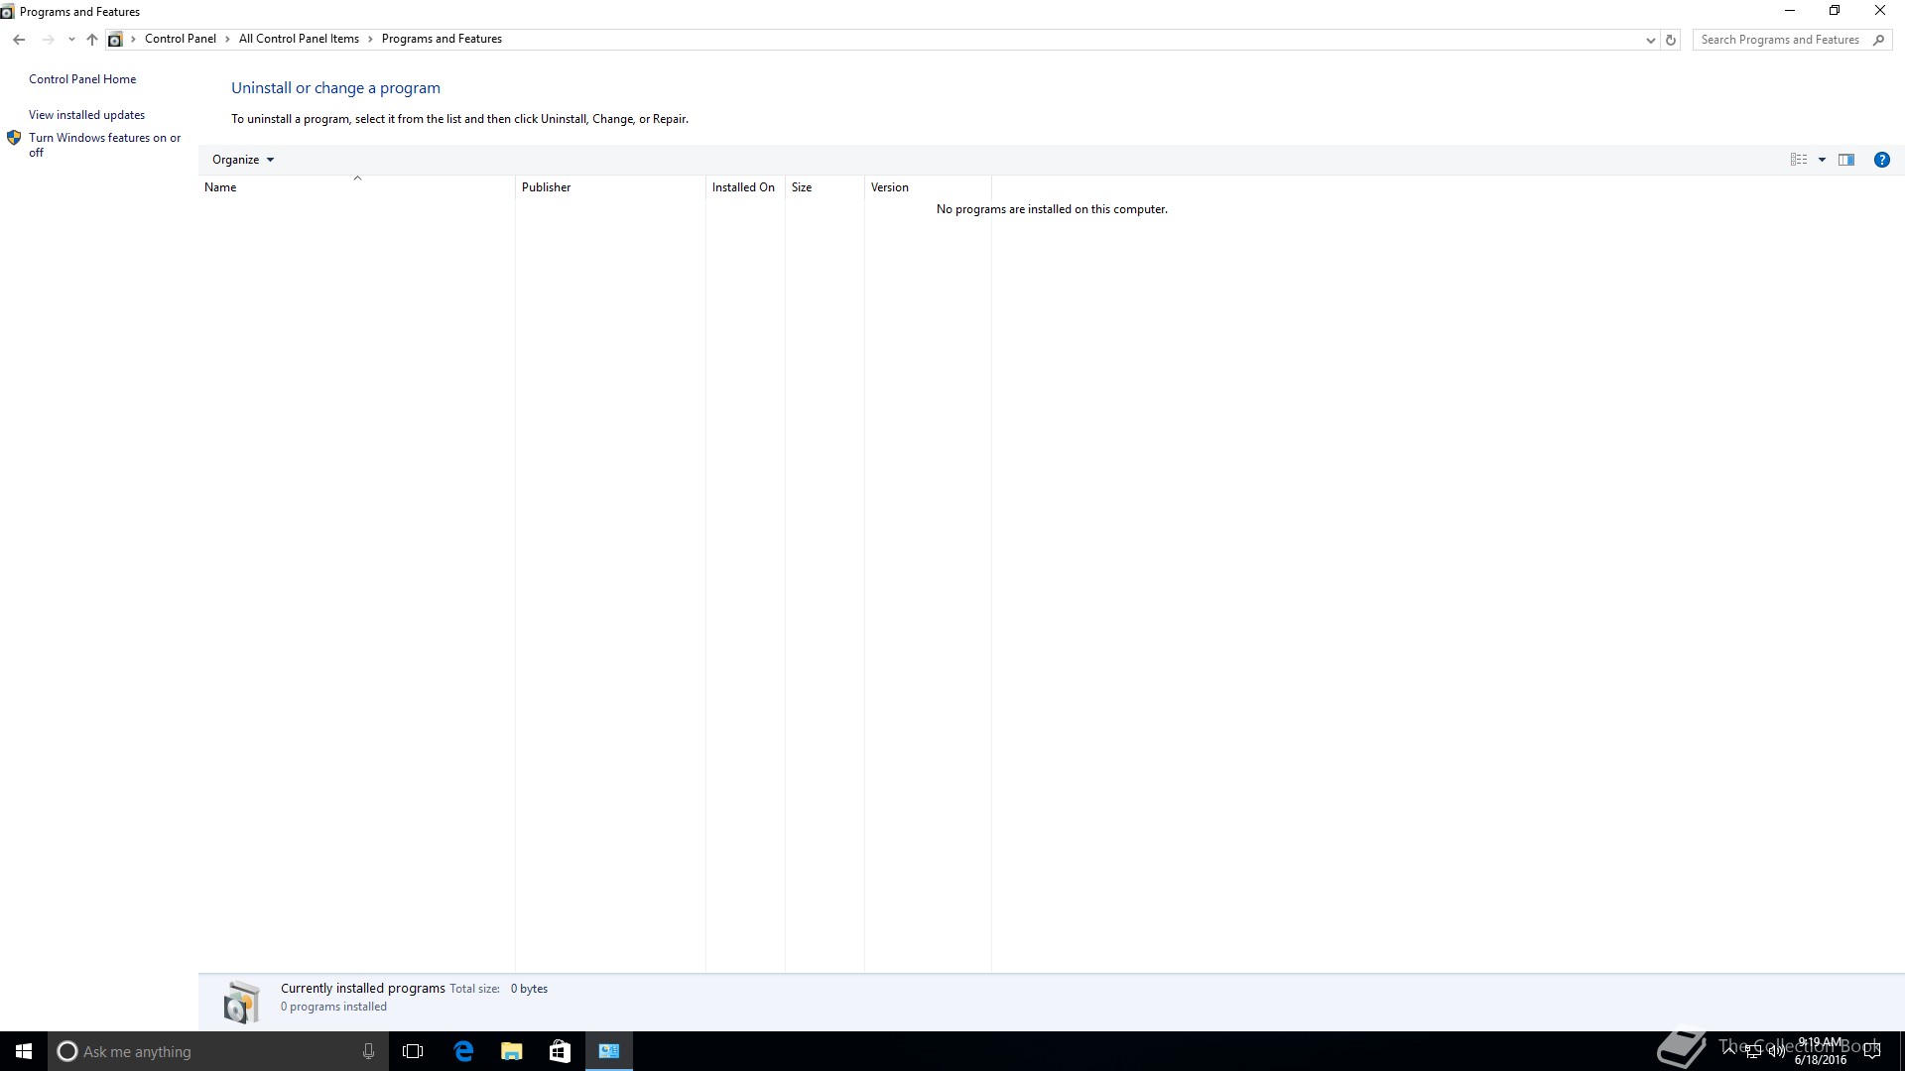Sort by the Size column header
Viewport: 1905px width, 1071px height.
825,187
